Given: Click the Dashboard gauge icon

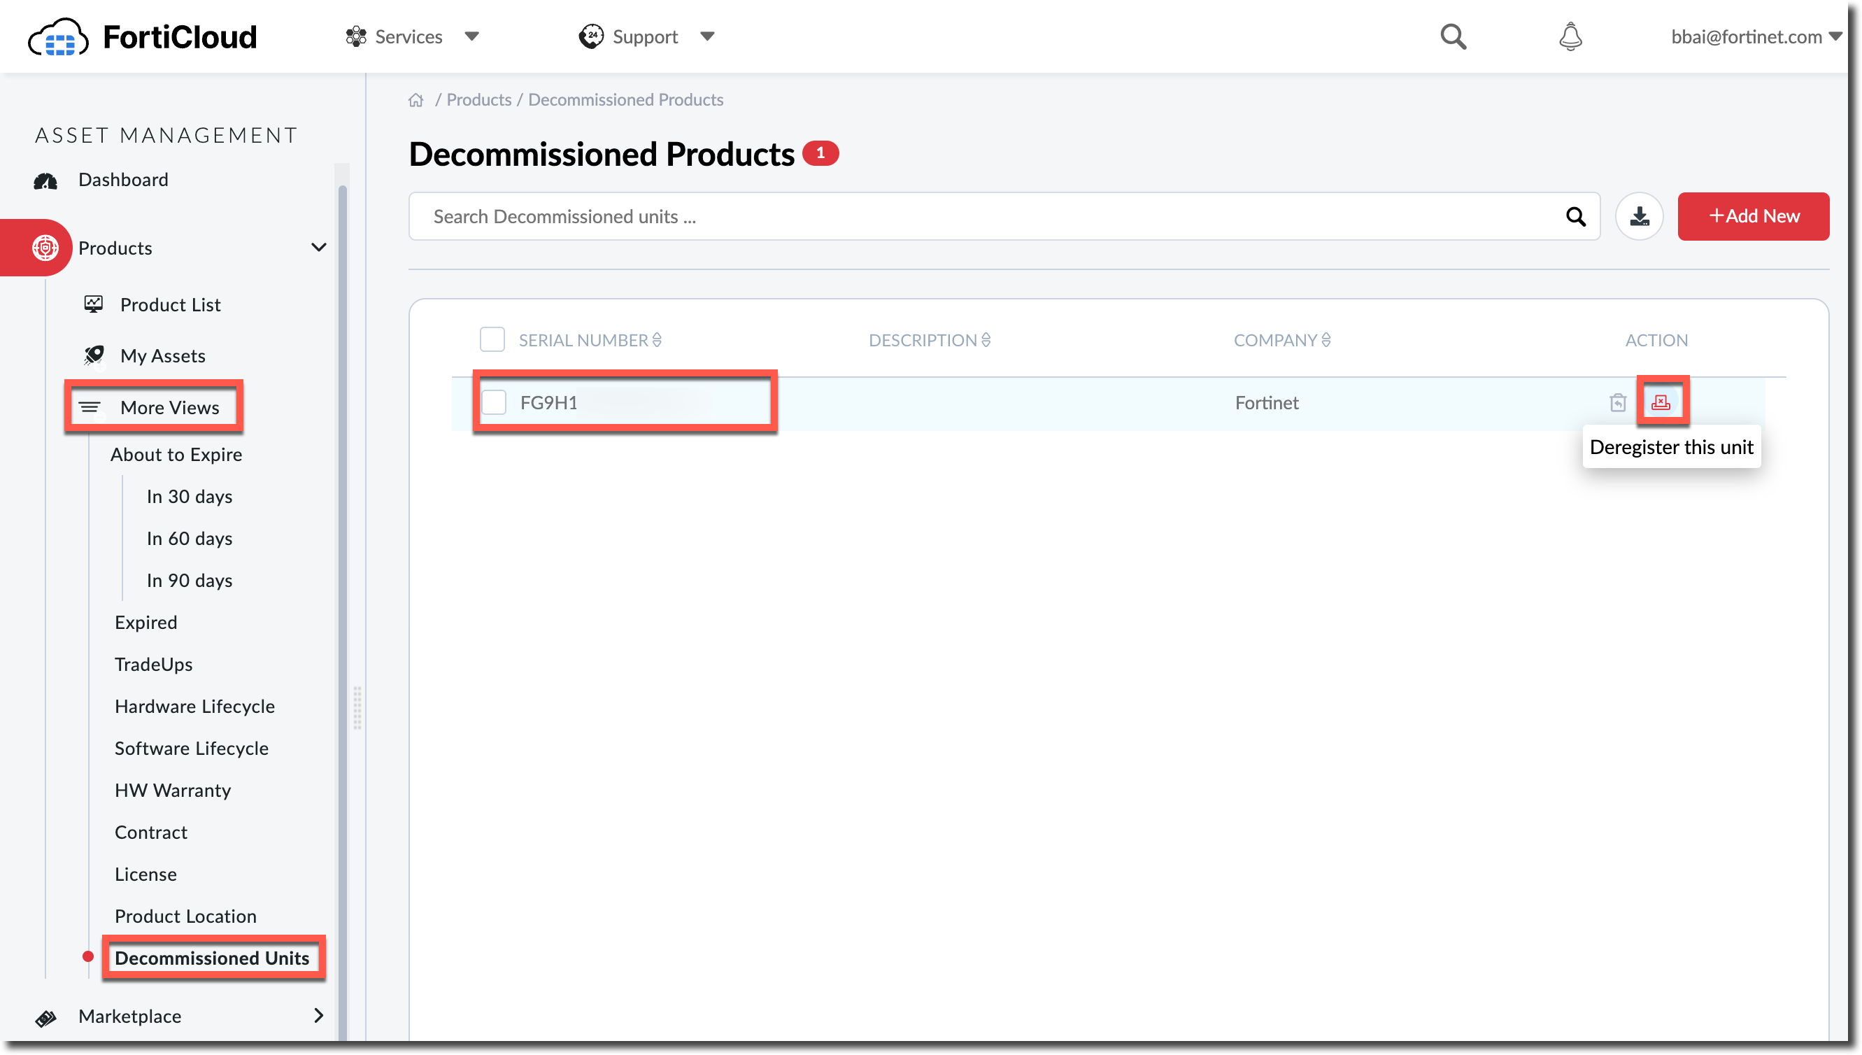Looking at the screenshot, I should point(45,180).
